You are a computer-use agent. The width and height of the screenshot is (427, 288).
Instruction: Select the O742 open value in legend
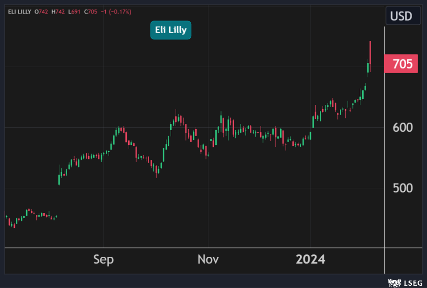click(41, 12)
